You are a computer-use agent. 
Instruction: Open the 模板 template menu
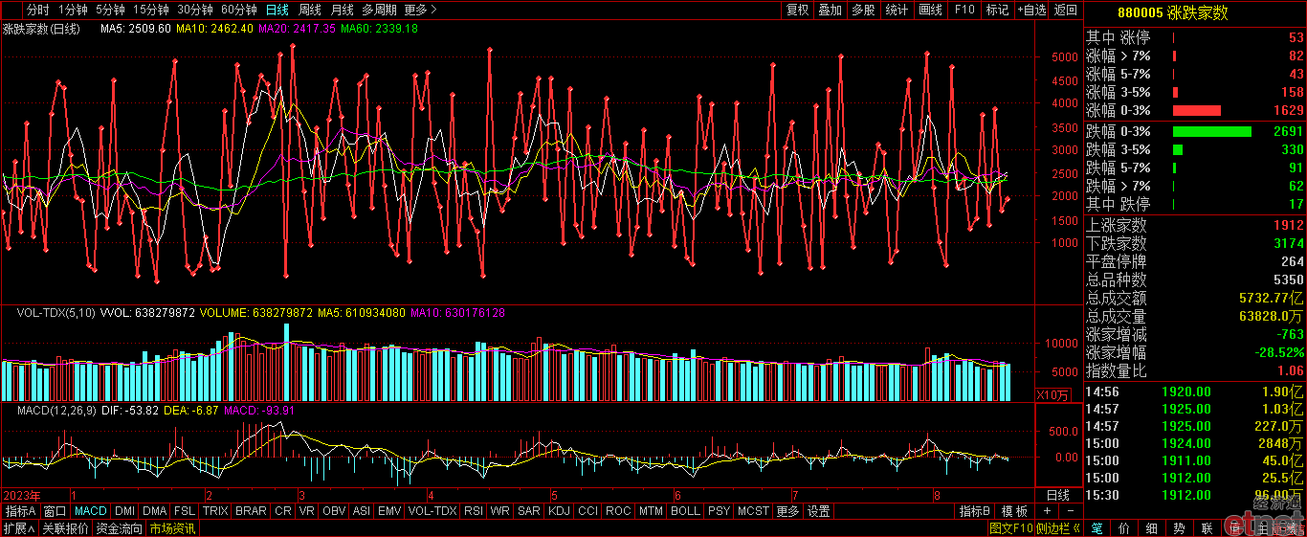point(1015,511)
